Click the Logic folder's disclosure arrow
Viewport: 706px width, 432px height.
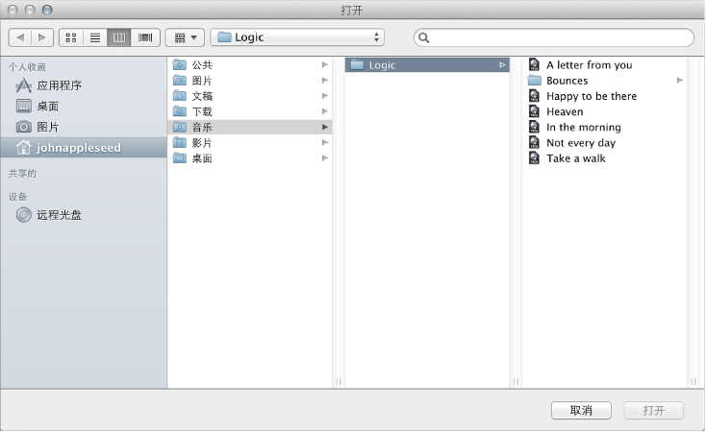(x=502, y=65)
